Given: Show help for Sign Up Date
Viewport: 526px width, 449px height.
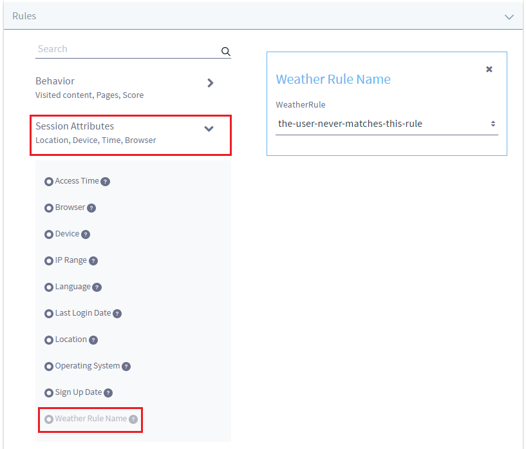Looking at the screenshot, I should pyautogui.click(x=108, y=392).
